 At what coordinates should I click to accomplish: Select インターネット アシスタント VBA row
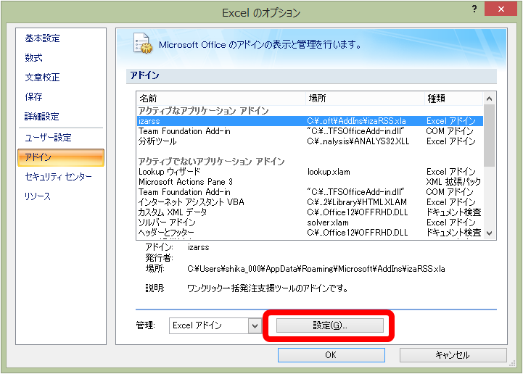tap(310, 202)
